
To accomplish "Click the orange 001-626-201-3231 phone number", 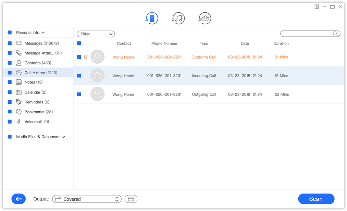I will tap(164, 57).
